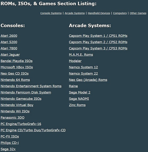This screenshot has width=148, height=152.
Task: Open the Philips CD-i link
Action: coord(10,143)
